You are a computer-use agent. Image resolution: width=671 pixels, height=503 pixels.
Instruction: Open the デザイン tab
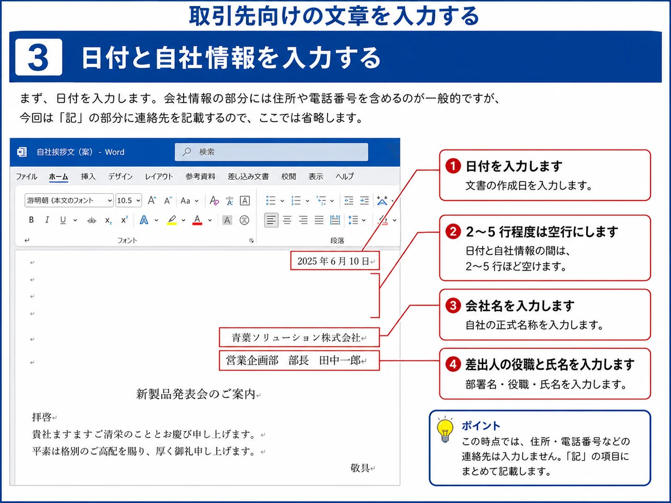pos(120,176)
